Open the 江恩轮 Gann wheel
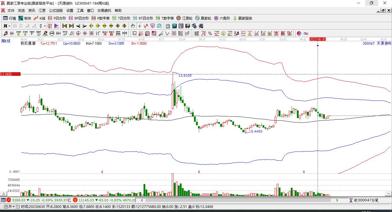Viewport: 392px width, 212px height. click(184, 18)
